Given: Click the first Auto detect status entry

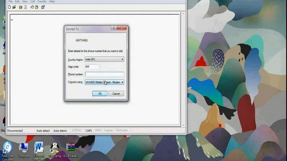Looking at the screenshot, I should (x=43, y=131).
